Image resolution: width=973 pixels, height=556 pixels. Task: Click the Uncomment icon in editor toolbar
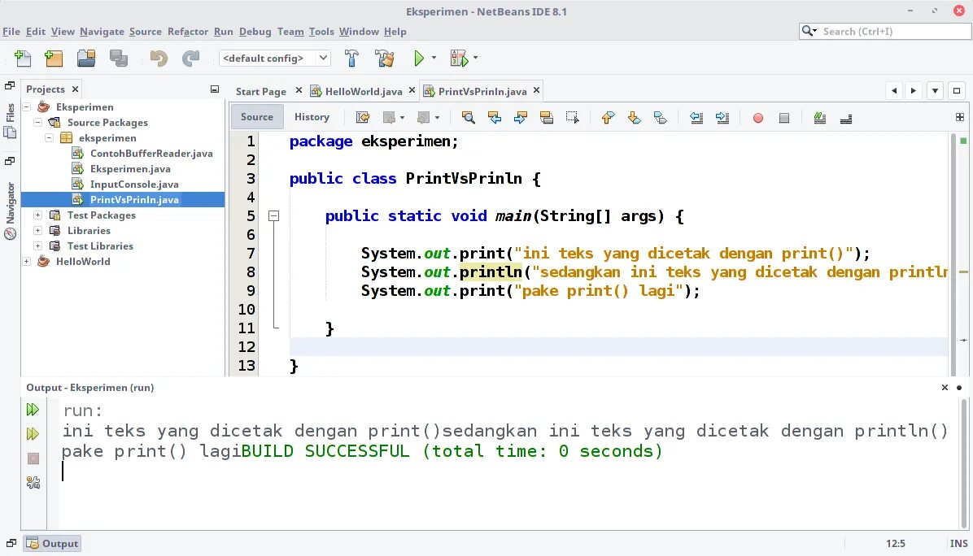846,118
